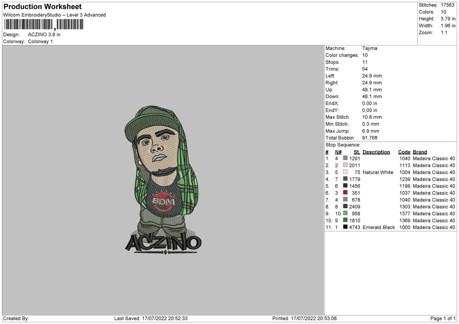Click 'Wilcom EmbroideryStudio – Level 3 Advanced' text
This screenshot has width=459, height=324.
pos(54,15)
